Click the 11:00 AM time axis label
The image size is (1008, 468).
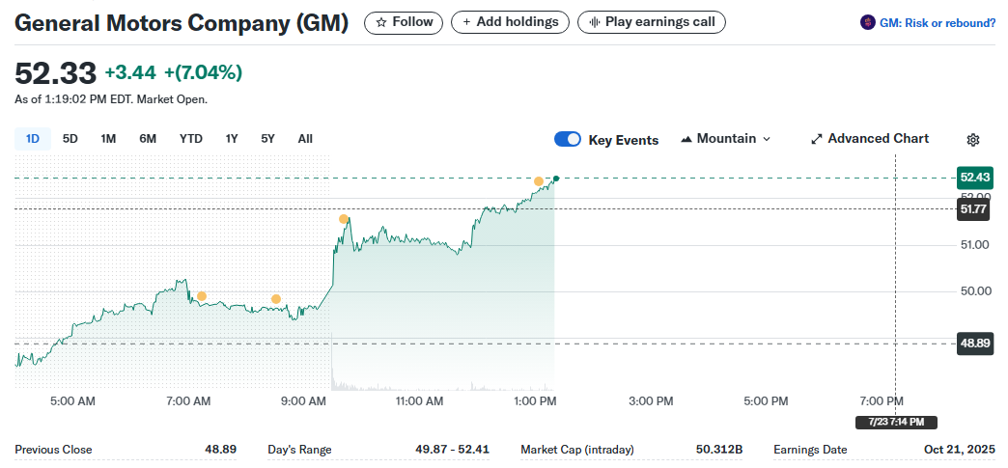click(x=419, y=401)
